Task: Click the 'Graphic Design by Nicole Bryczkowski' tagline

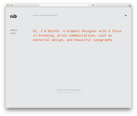Action: (x=45, y=15)
